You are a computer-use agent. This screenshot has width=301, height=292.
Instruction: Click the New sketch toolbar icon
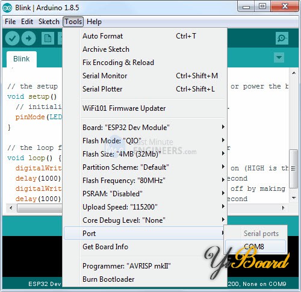click(x=48, y=38)
